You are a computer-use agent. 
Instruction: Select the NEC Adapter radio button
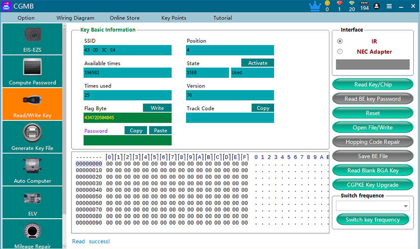[x=340, y=52]
